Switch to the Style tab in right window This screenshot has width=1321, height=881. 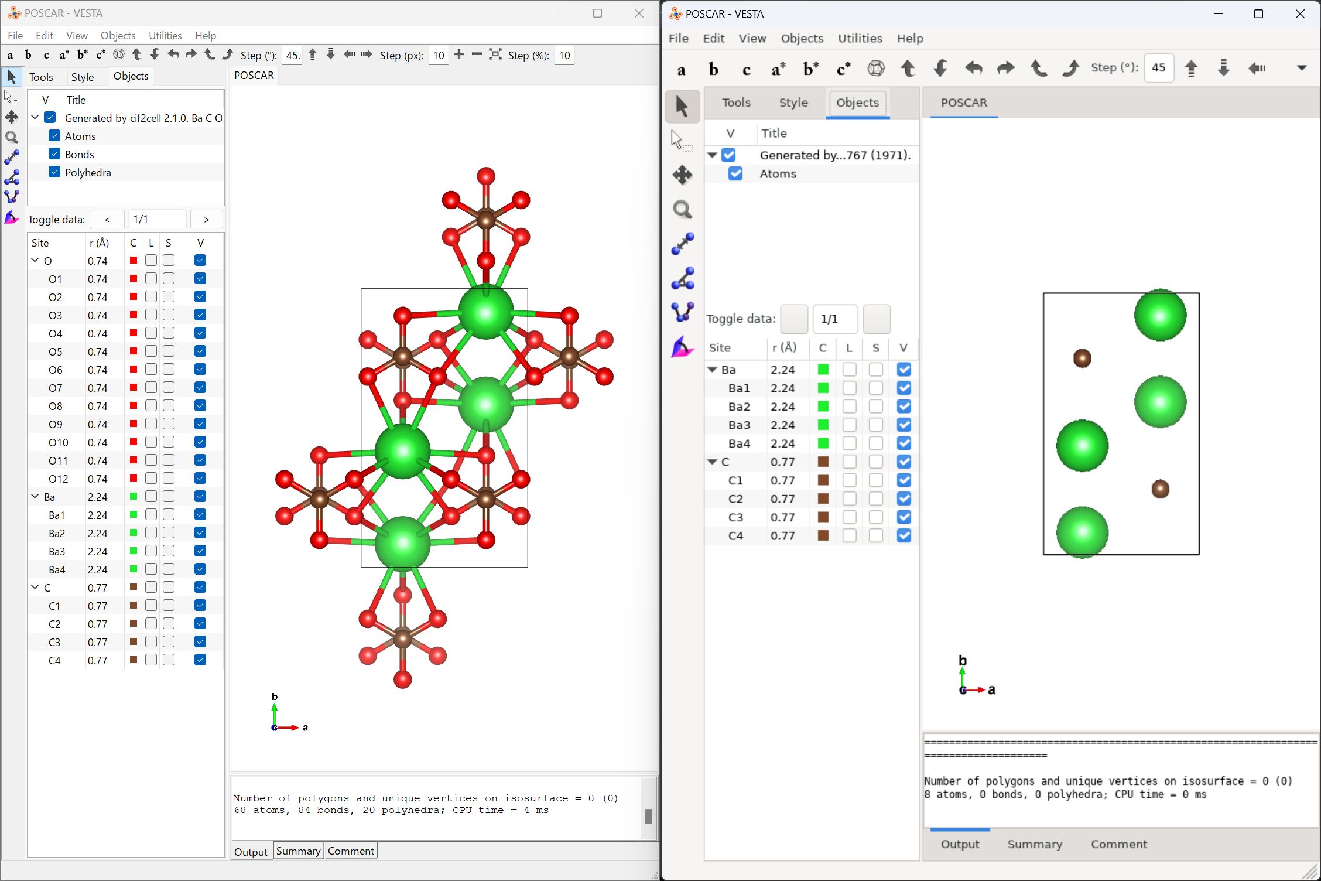coord(793,103)
